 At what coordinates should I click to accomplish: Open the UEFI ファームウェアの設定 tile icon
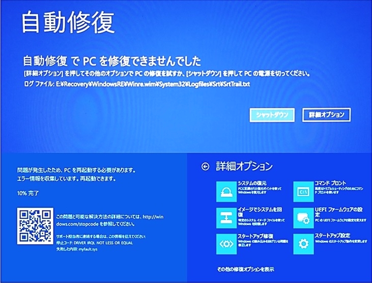303,218
